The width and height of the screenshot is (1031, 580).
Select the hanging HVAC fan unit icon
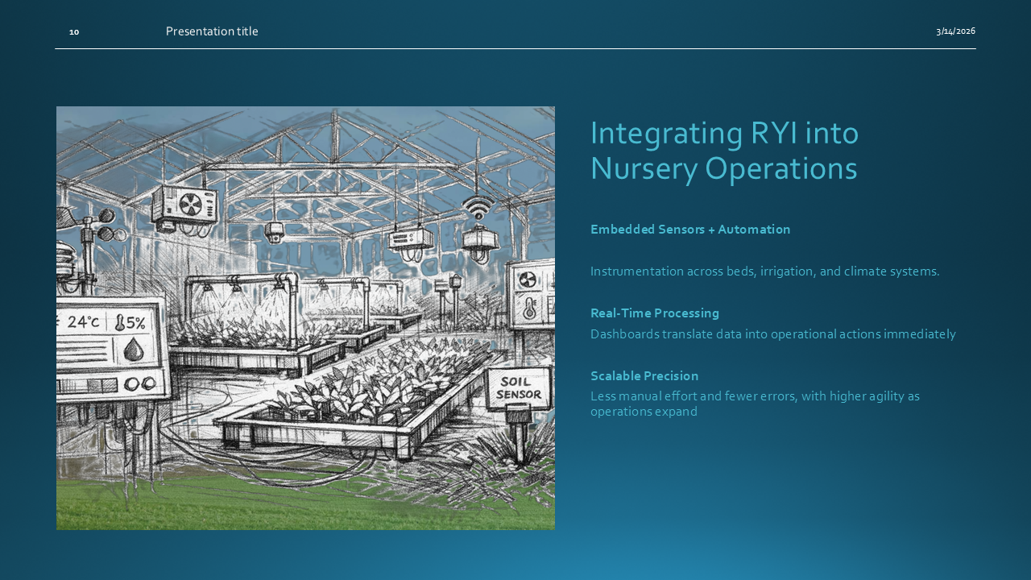pyautogui.click(x=191, y=205)
